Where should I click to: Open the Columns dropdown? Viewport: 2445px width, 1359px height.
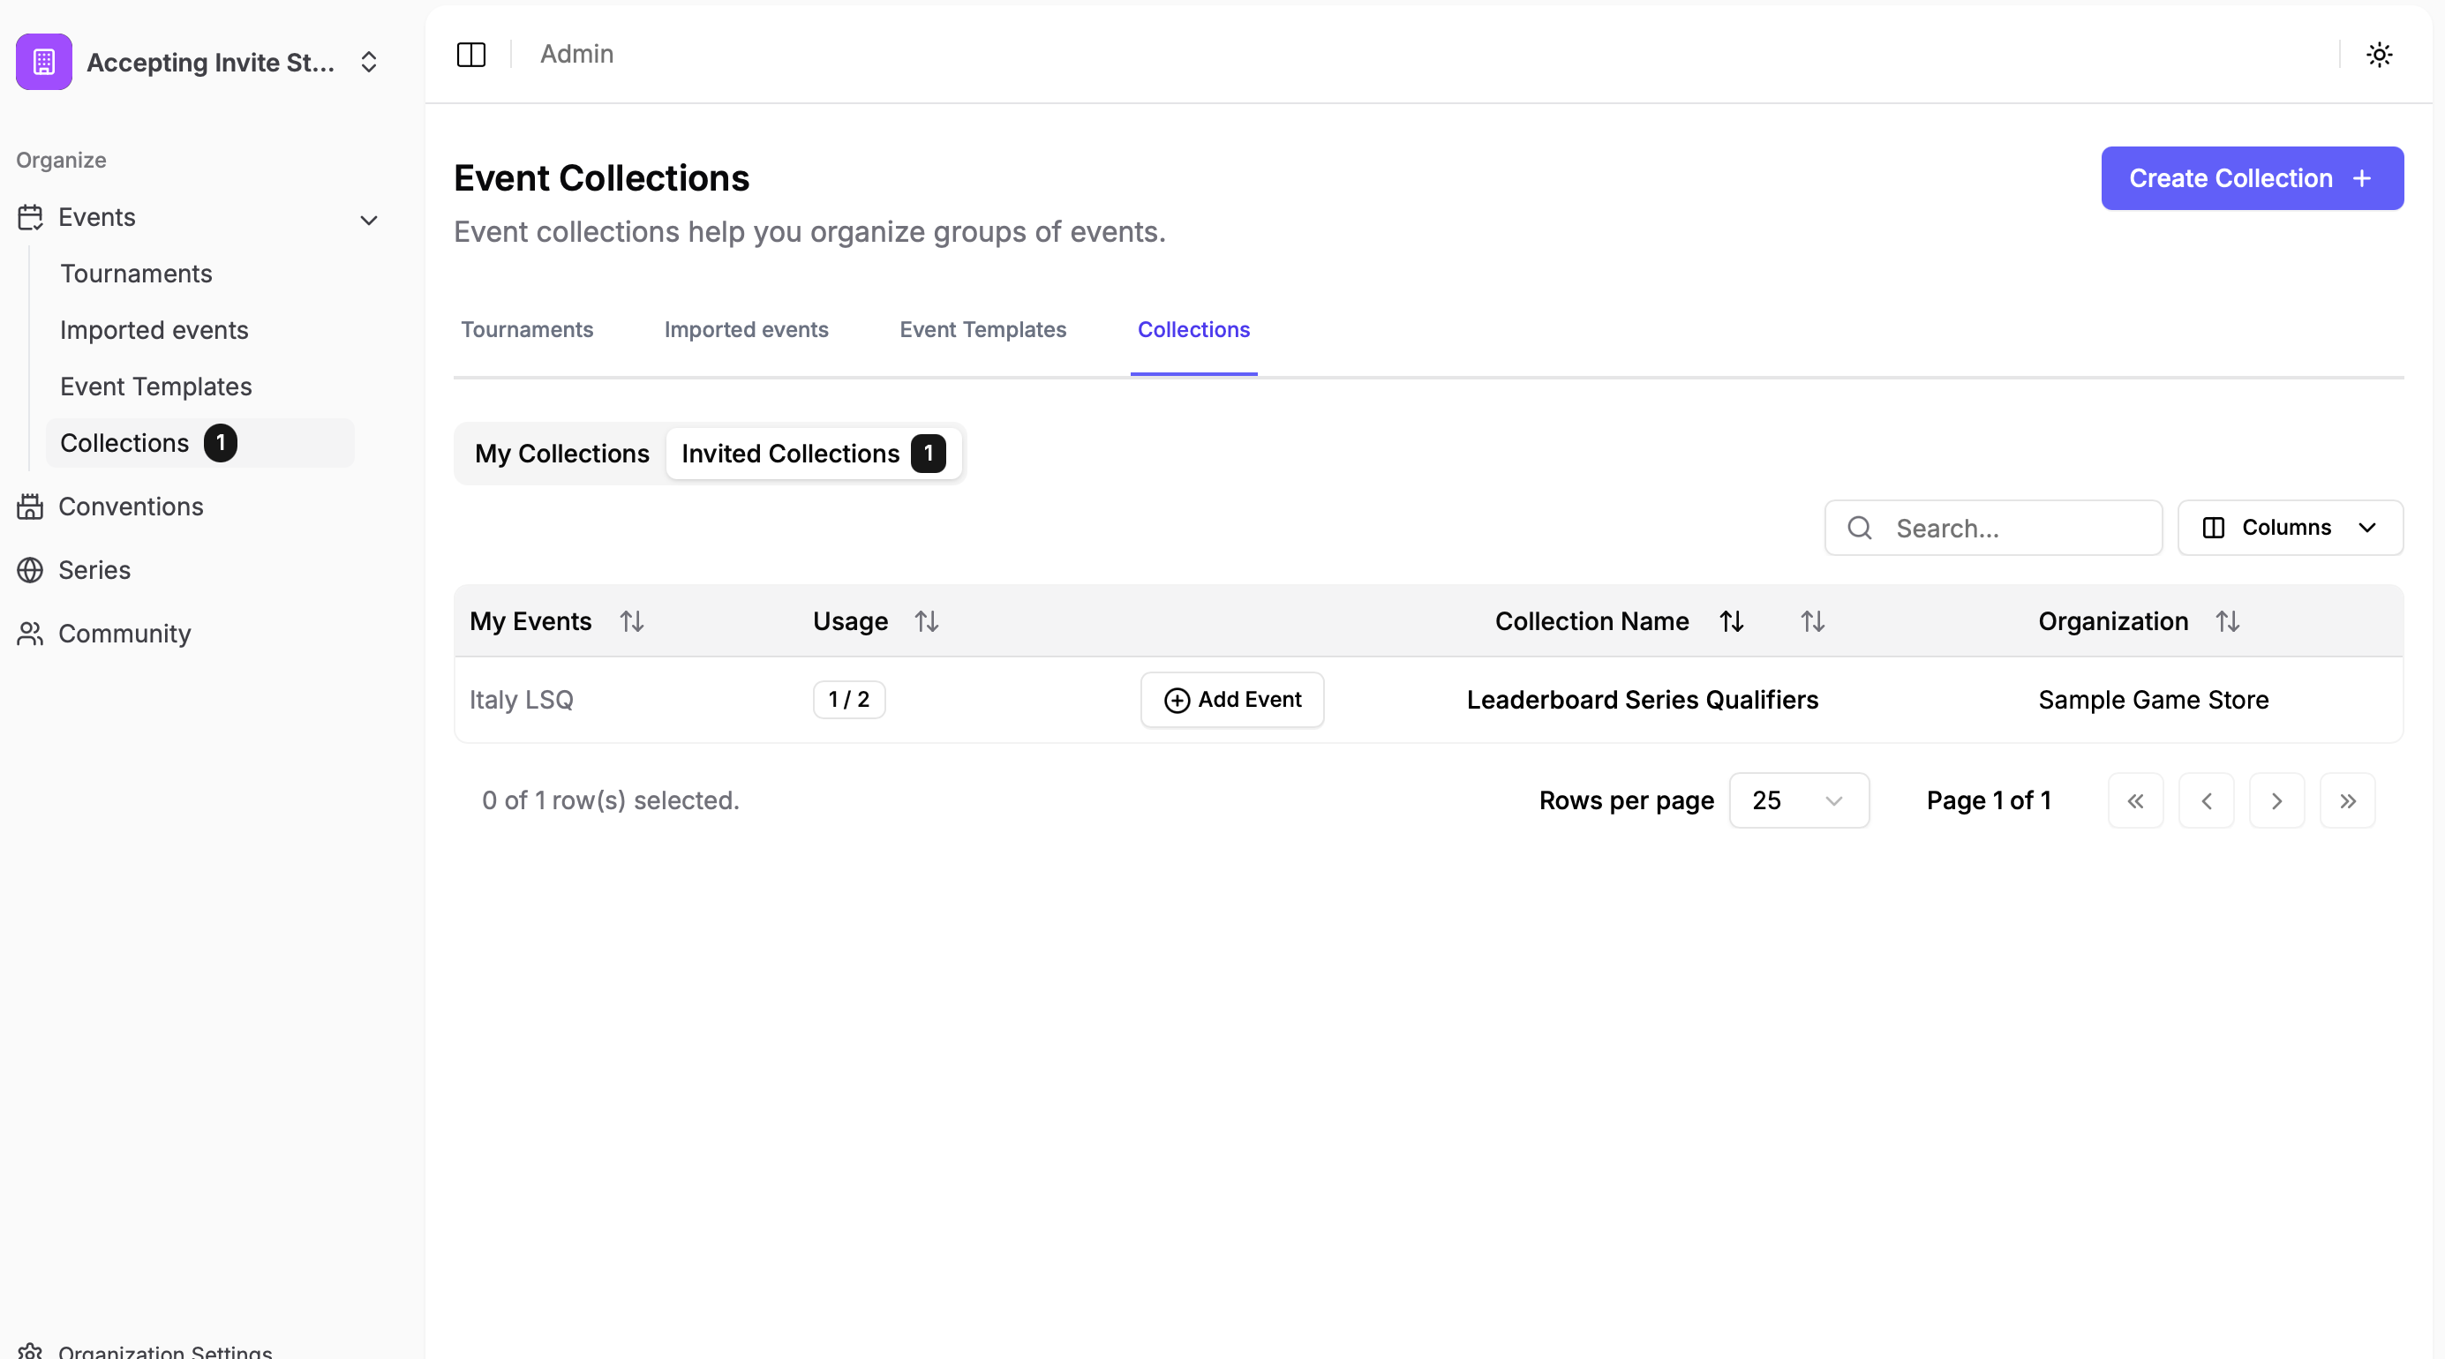tap(2290, 528)
